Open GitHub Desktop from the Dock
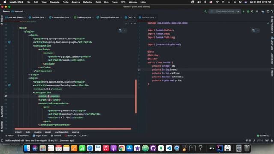This screenshot has width=274, height=154. [153, 148]
